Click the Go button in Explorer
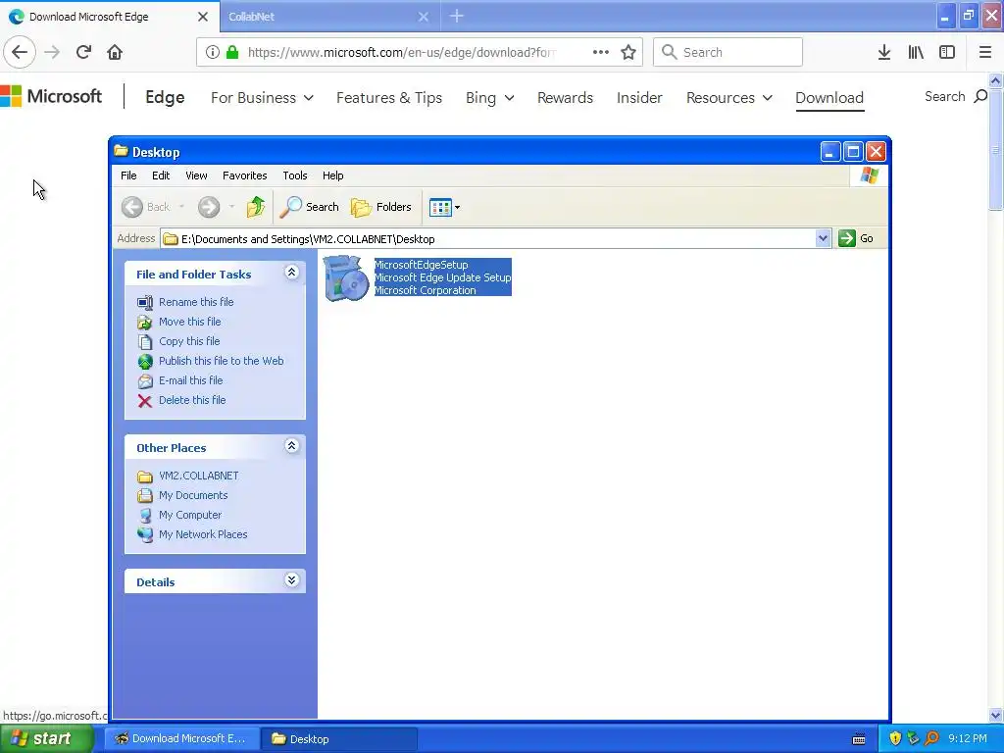Screen dimensions: 1004x753 856,238
